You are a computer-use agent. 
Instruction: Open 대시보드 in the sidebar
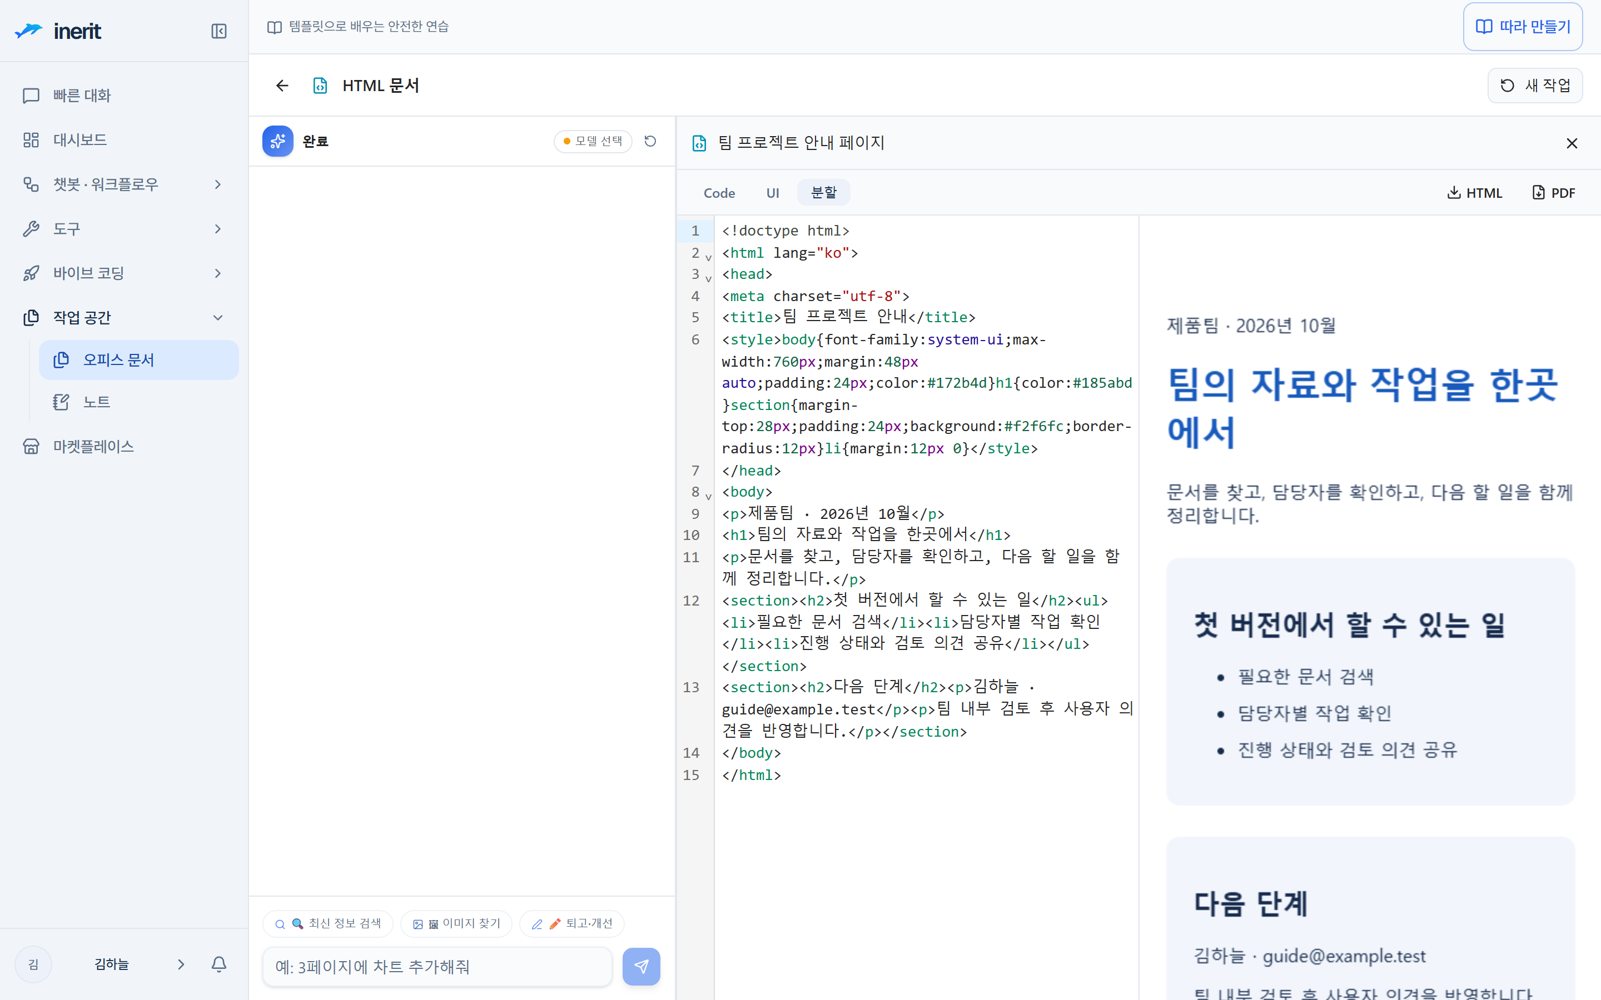(125, 139)
